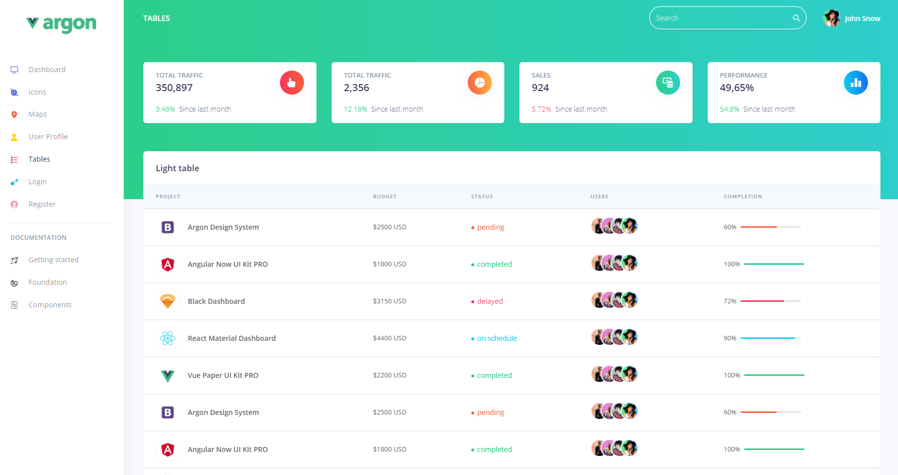Image resolution: width=898 pixels, height=475 pixels.
Task: Go to Register in the sidebar menu
Action: (42, 204)
